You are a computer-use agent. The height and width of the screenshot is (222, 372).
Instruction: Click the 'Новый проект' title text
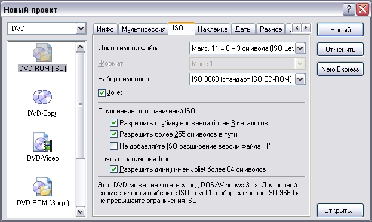coord(30,10)
